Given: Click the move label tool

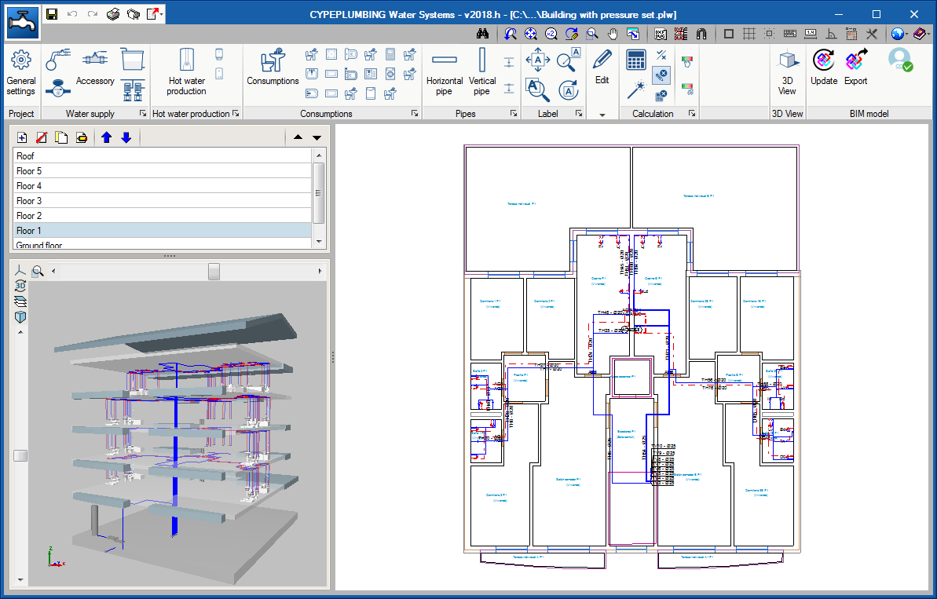Looking at the screenshot, I should [537, 60].
